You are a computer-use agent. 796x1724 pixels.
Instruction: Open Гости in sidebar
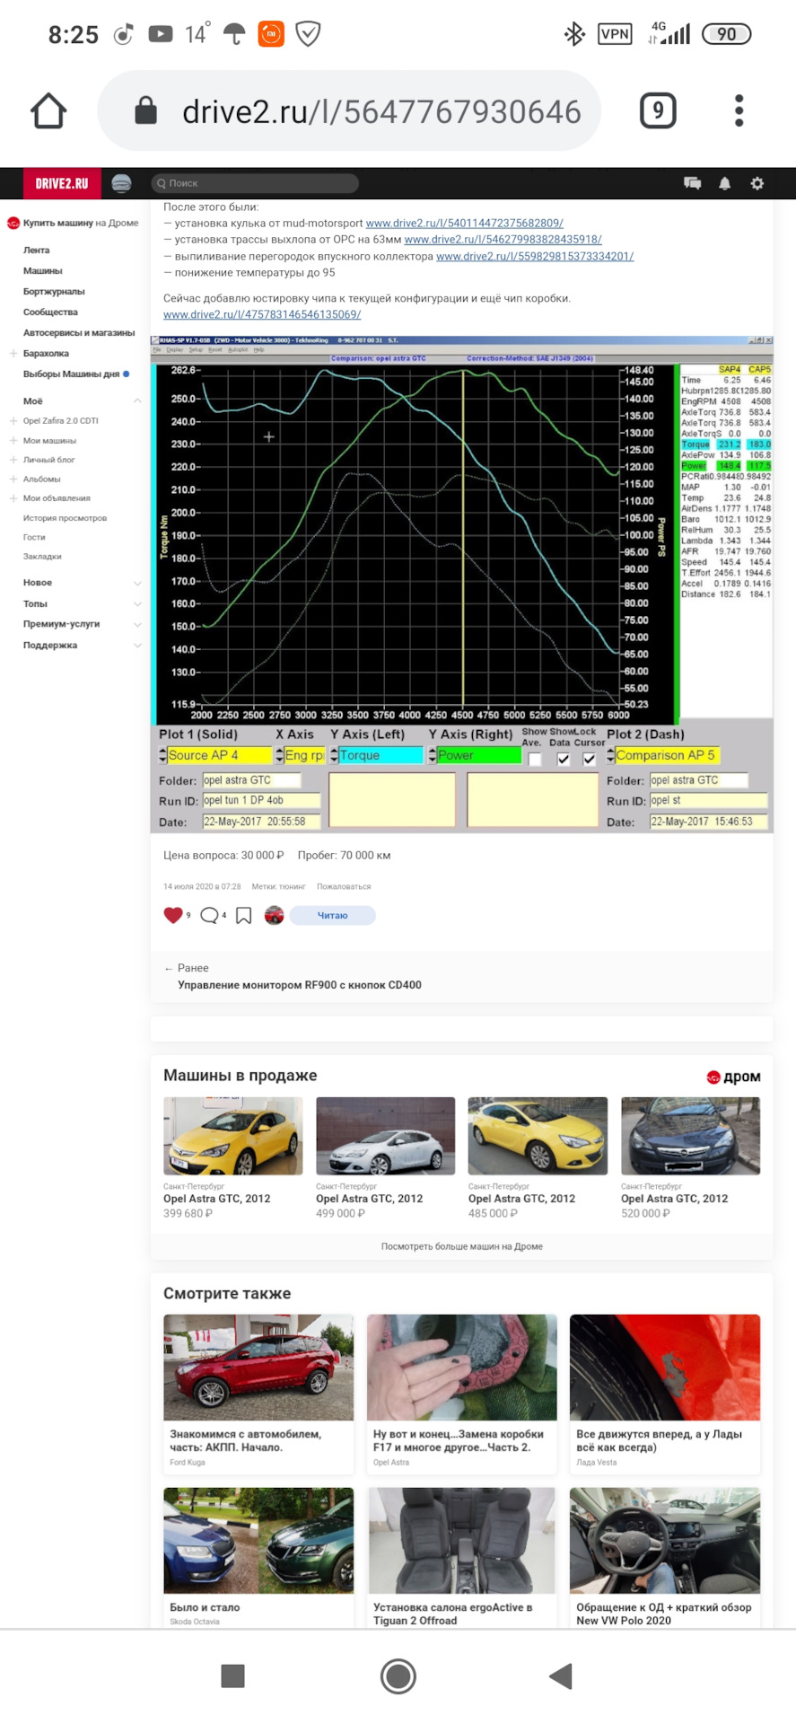(x=34, y=537)
